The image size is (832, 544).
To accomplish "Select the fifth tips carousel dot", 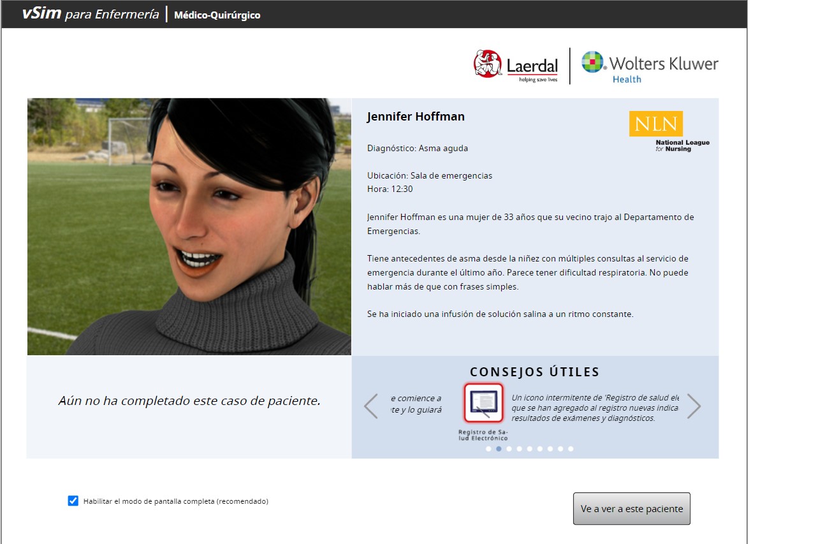I will pyautogui.click(x=529, y=449).
